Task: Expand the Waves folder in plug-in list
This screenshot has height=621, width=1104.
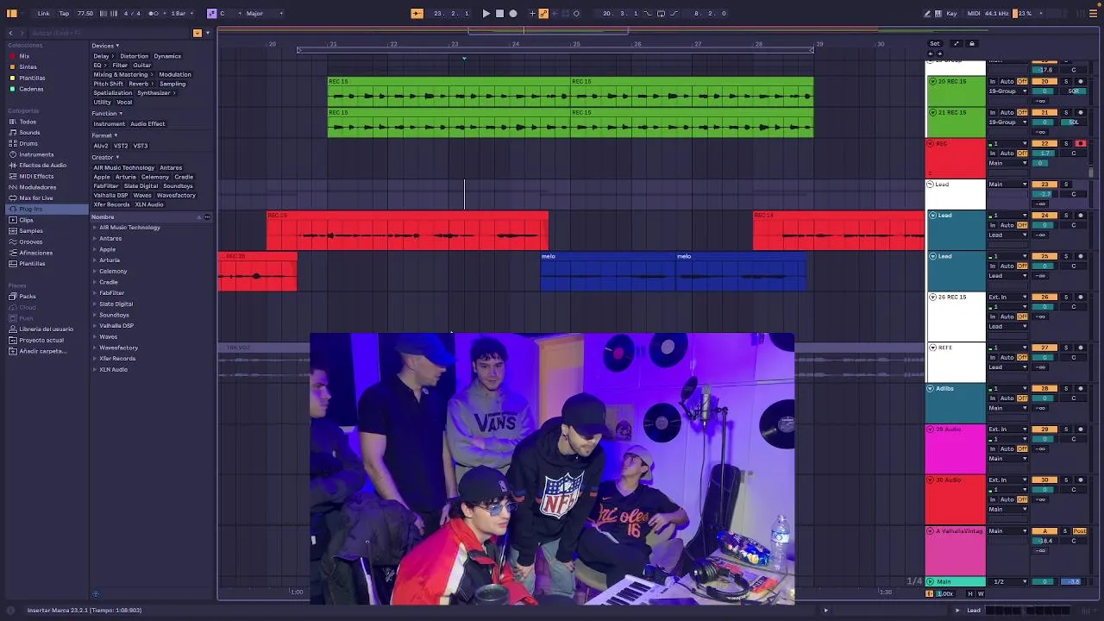Action: click(x=95, y=336)
